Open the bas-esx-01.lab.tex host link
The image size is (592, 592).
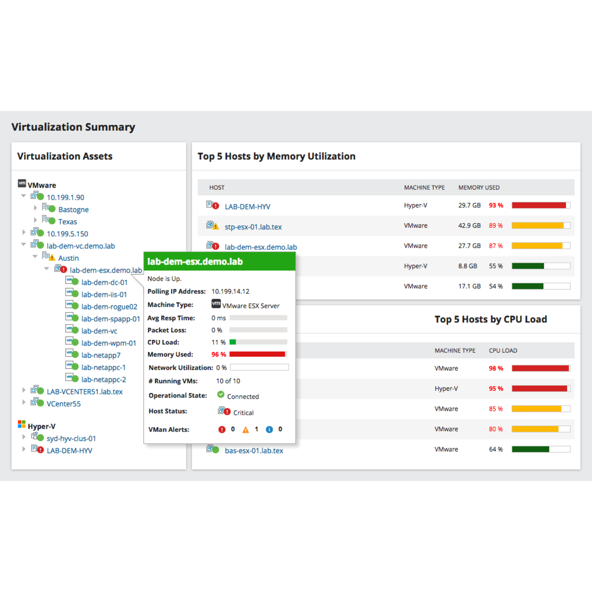[x=254, y=450]
